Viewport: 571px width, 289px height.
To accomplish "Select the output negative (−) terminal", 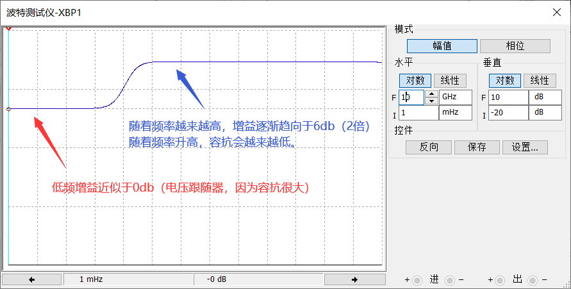I will (x=533, y=280).
